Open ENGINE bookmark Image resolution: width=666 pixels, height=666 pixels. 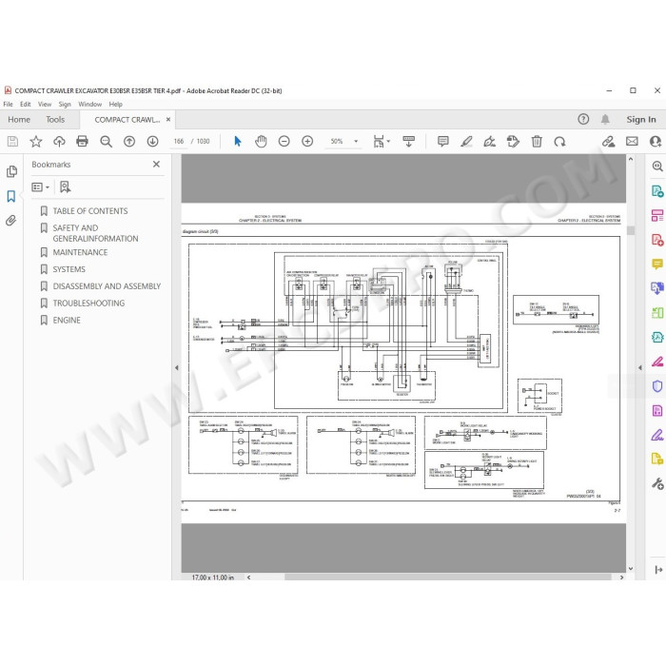[x=67, y=321]
